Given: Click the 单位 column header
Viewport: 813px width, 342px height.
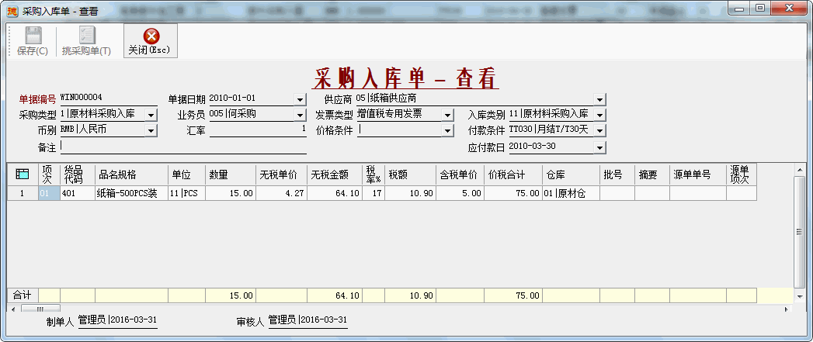Looking at the screenshot, I should tap(186, 174).
